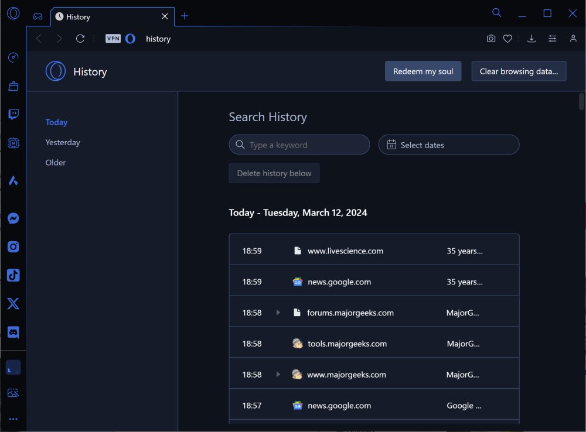Focus the Type a keyword search field
The image size is (586, 432).
click(x=299, y=145)
